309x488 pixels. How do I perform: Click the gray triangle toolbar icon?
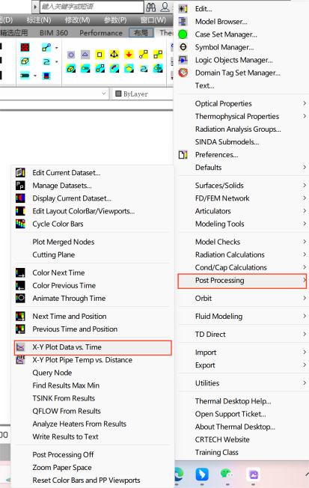point(85,55)
